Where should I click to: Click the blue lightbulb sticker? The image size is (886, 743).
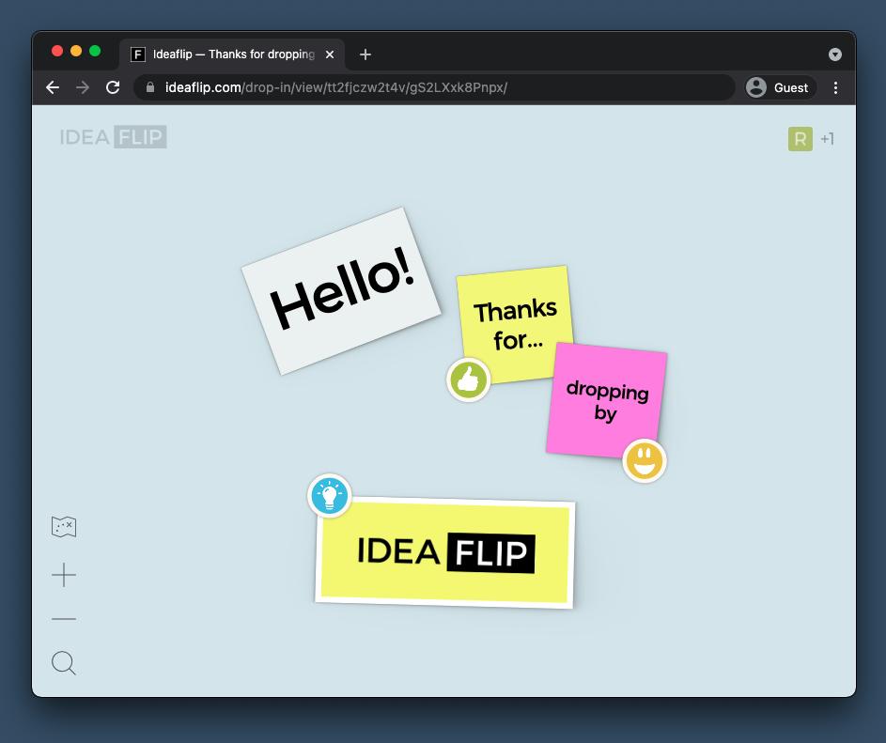click(x=330, y=496)
